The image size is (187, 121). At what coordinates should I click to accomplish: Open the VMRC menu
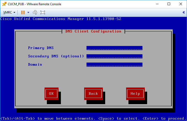click(x=9, y=12)
